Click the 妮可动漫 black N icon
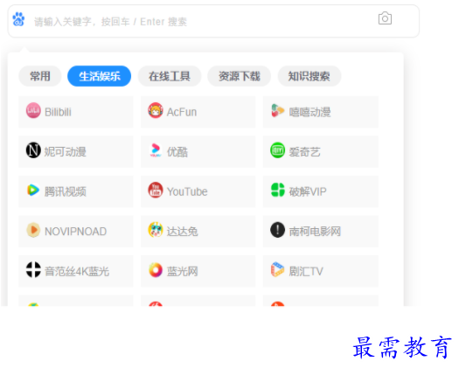 pyautogui.click(x=33, y=150)
